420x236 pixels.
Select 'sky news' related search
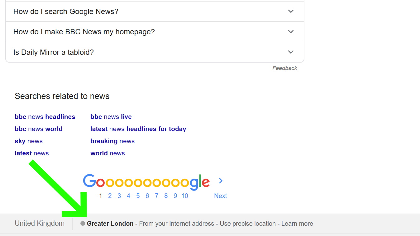(29, 141)
